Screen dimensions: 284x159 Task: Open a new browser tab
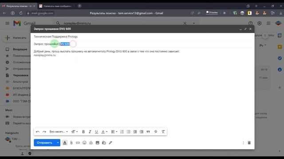79,6
